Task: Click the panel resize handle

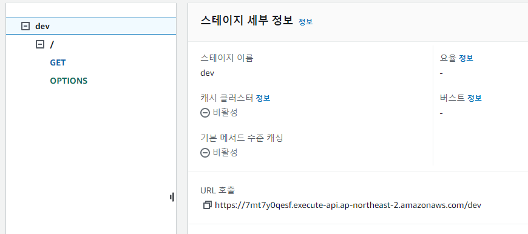Action: (x=172, y=198)
